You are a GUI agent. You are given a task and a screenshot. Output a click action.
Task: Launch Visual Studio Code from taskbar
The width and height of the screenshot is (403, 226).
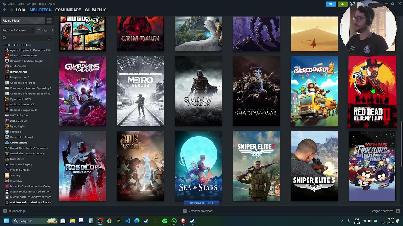click(128, 221)
